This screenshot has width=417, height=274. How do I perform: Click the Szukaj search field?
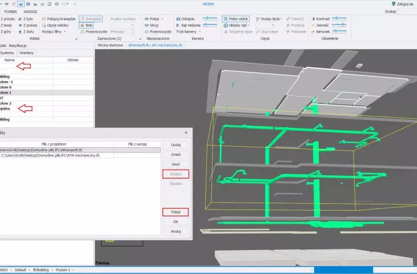pyautogui.click(x=407, y=11)
